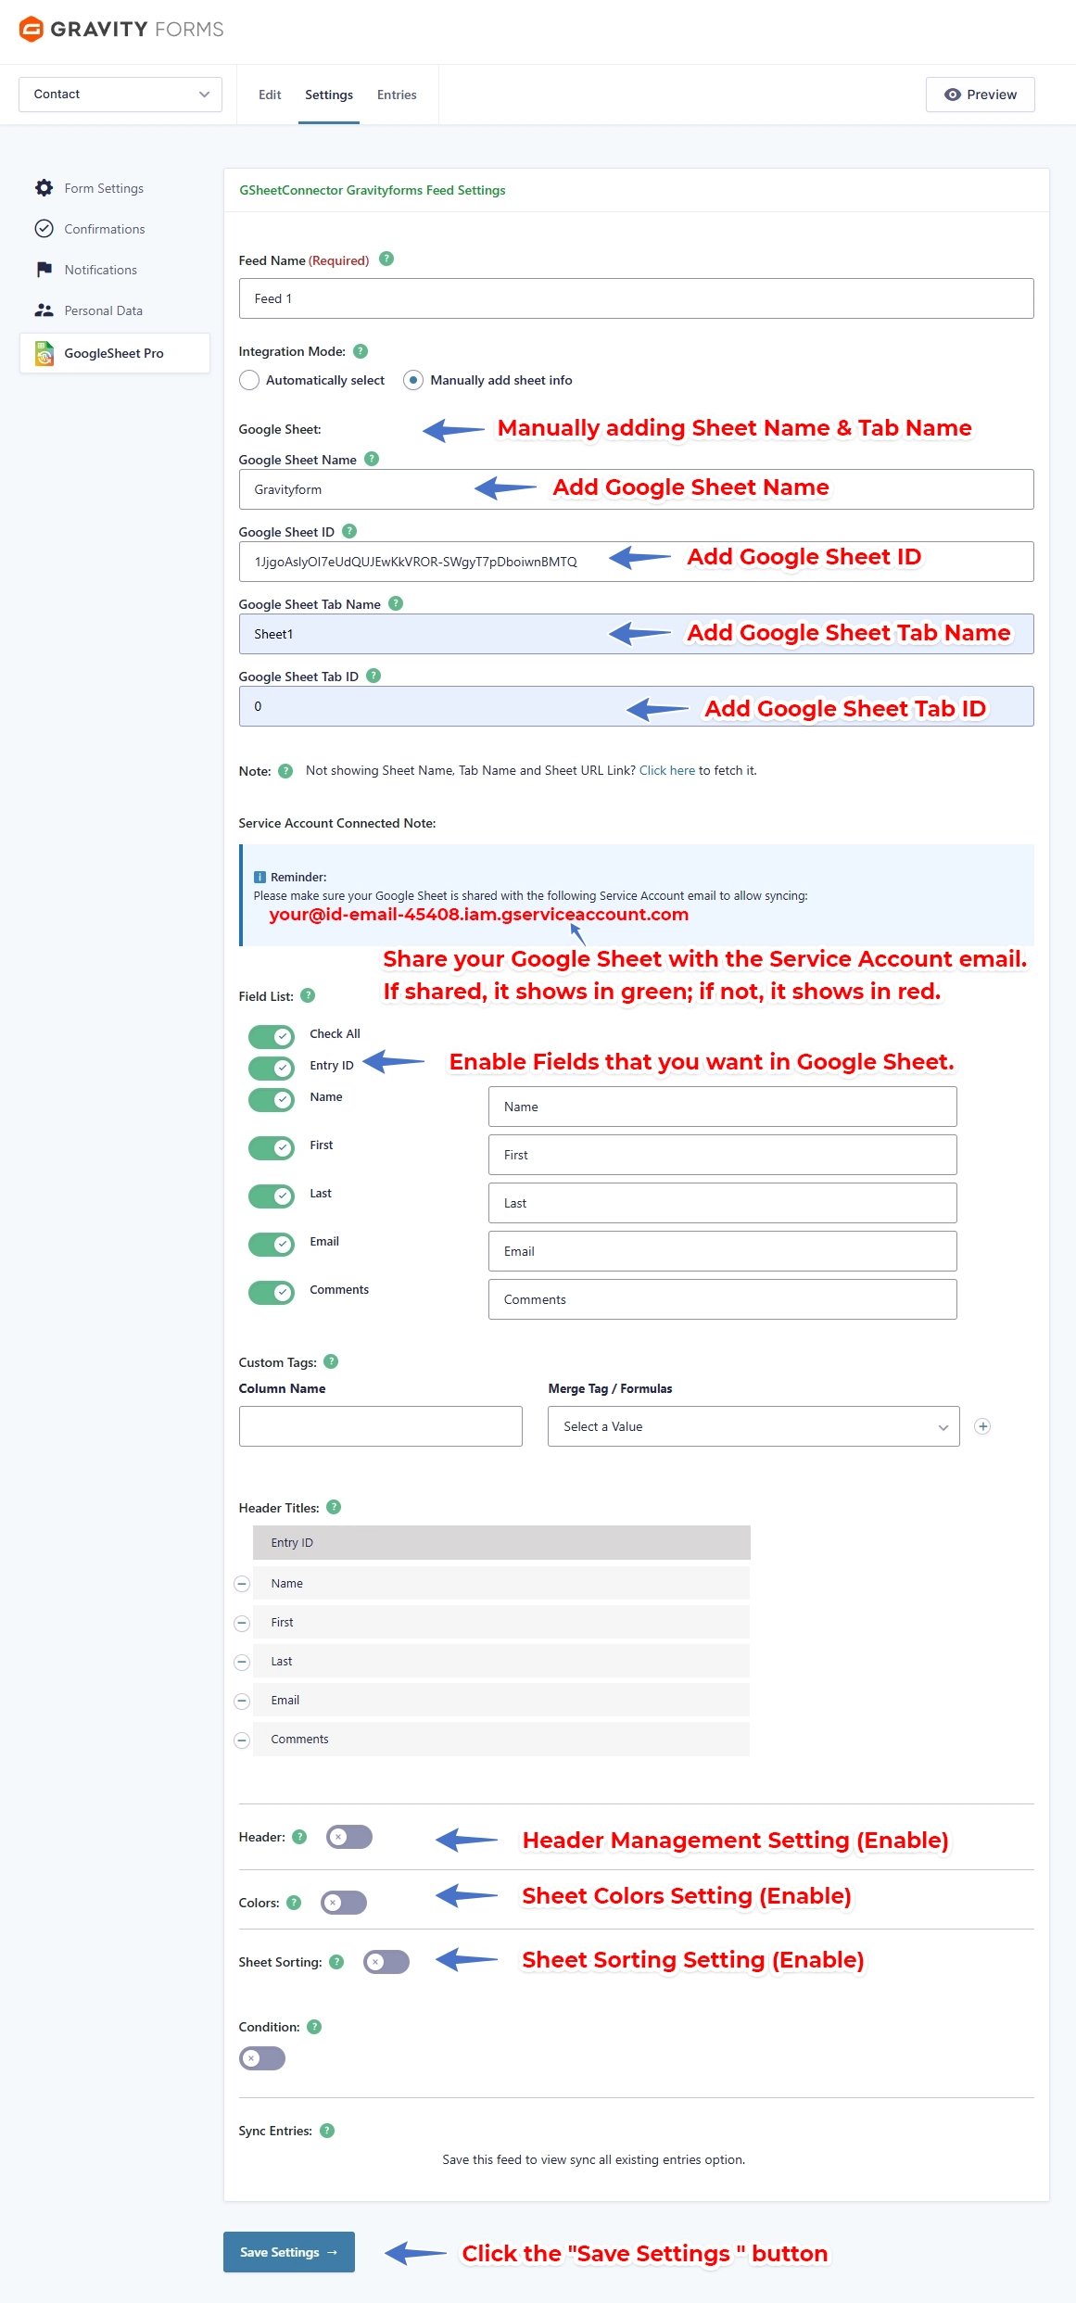The width and height of the screenshot is (1076, 2303).
Task: Enable the Condition toggle
Action: click(262, 2058)
